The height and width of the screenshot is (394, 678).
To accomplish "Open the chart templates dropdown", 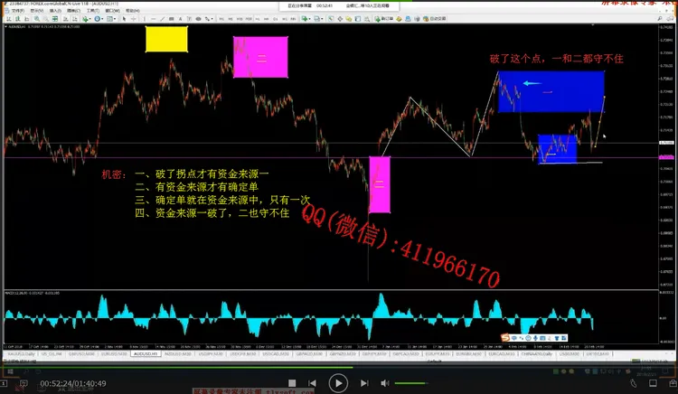I will [x=111, y=19].
